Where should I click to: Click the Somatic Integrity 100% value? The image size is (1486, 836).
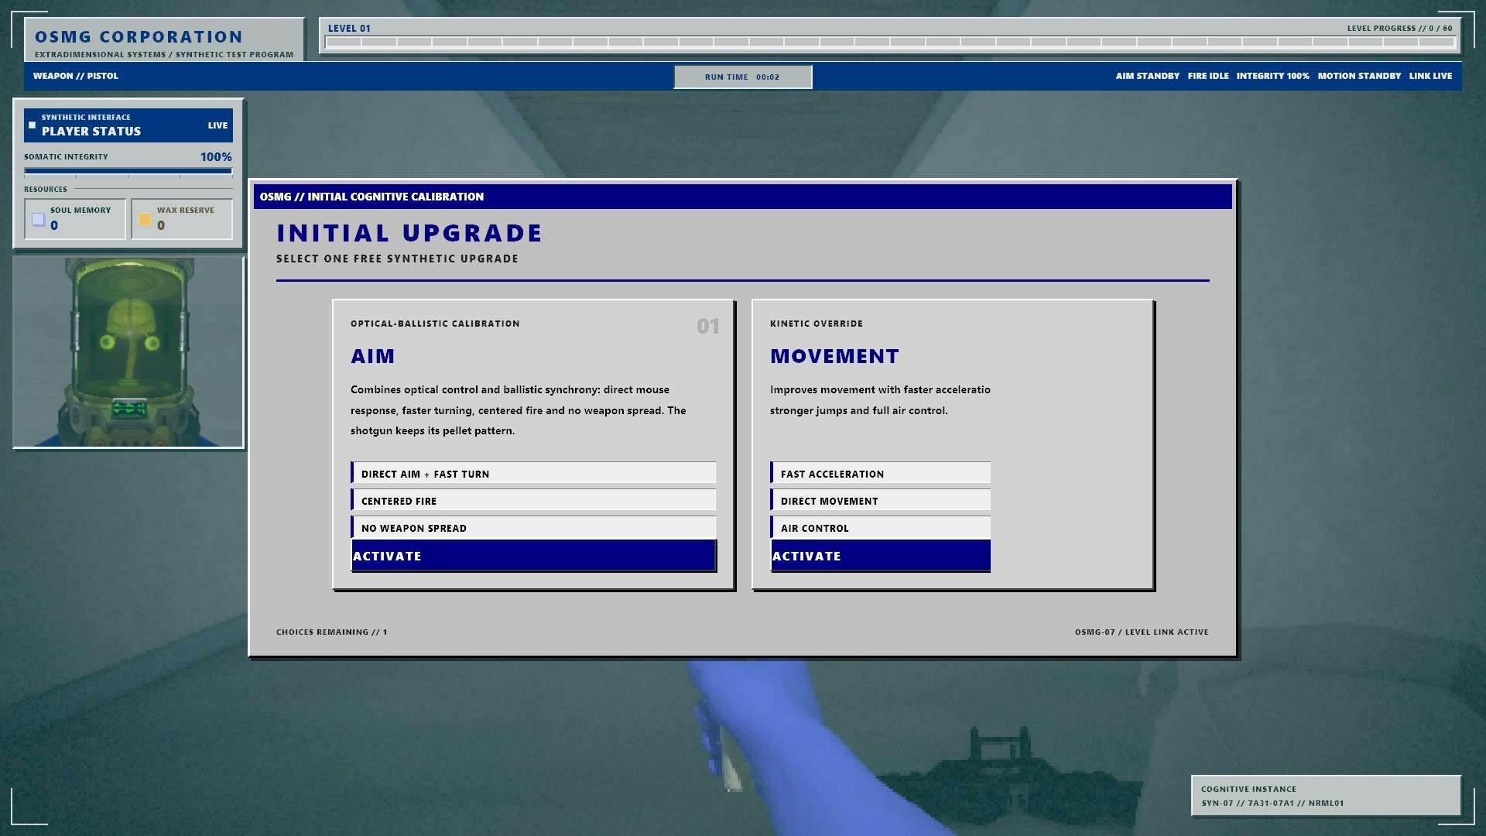216,157
